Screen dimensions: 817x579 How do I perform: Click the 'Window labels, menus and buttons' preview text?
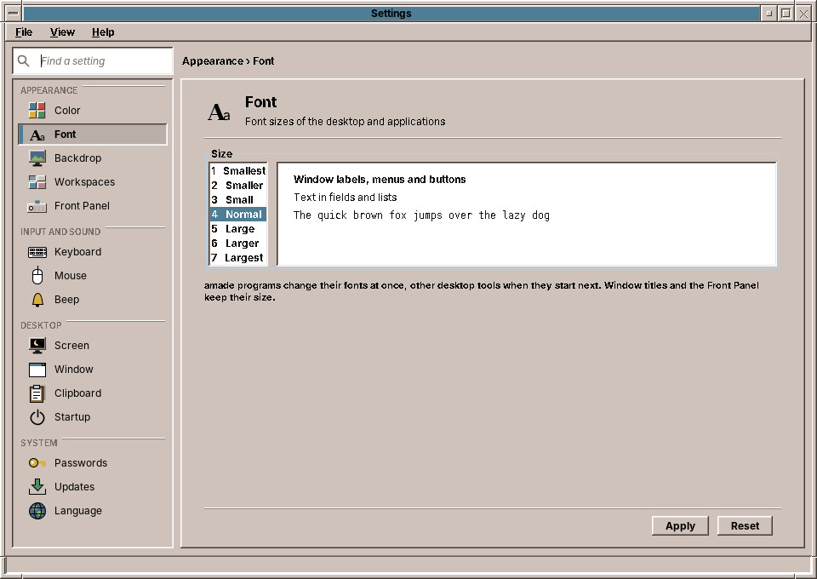click(380, 180)
